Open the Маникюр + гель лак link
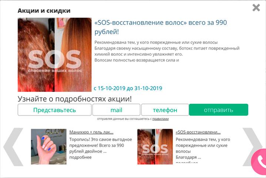The height and width of the screenshot is (178, 266). coord(91,132)
